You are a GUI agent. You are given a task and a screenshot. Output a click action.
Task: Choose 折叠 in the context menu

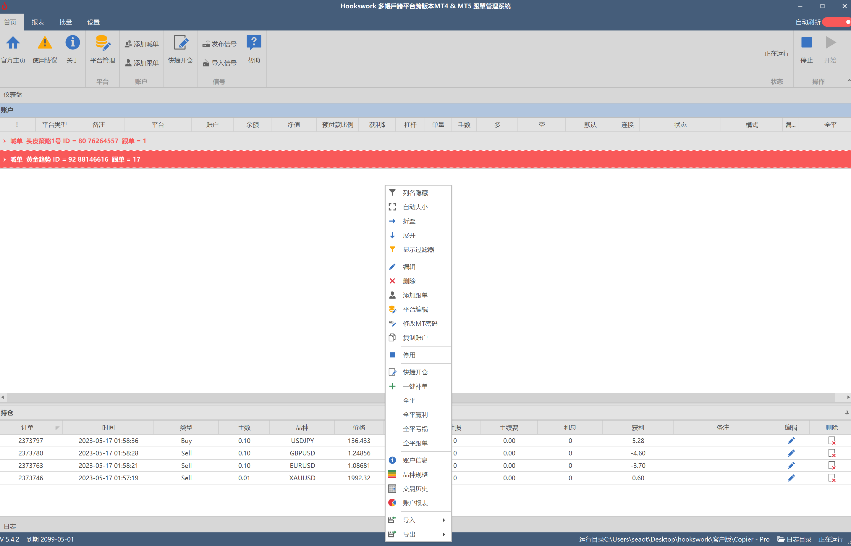click(418, 221)
